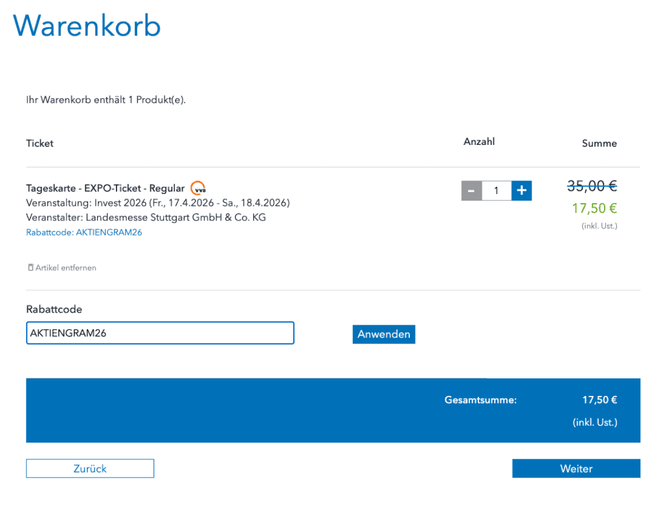The width and height of the screenshot is (663, 513).
Task: Click the green 17,50 € discounted price
Action: [594, 208]
